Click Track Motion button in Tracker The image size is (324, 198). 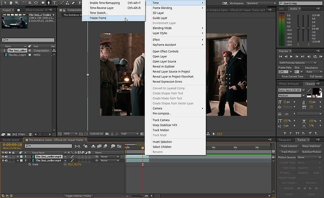tap(289, 152)
